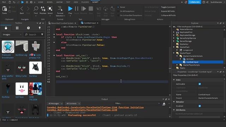Open the Find tool
Image resolution: width=226 pixels, height=127 pixels.
[x=36, y=10]
